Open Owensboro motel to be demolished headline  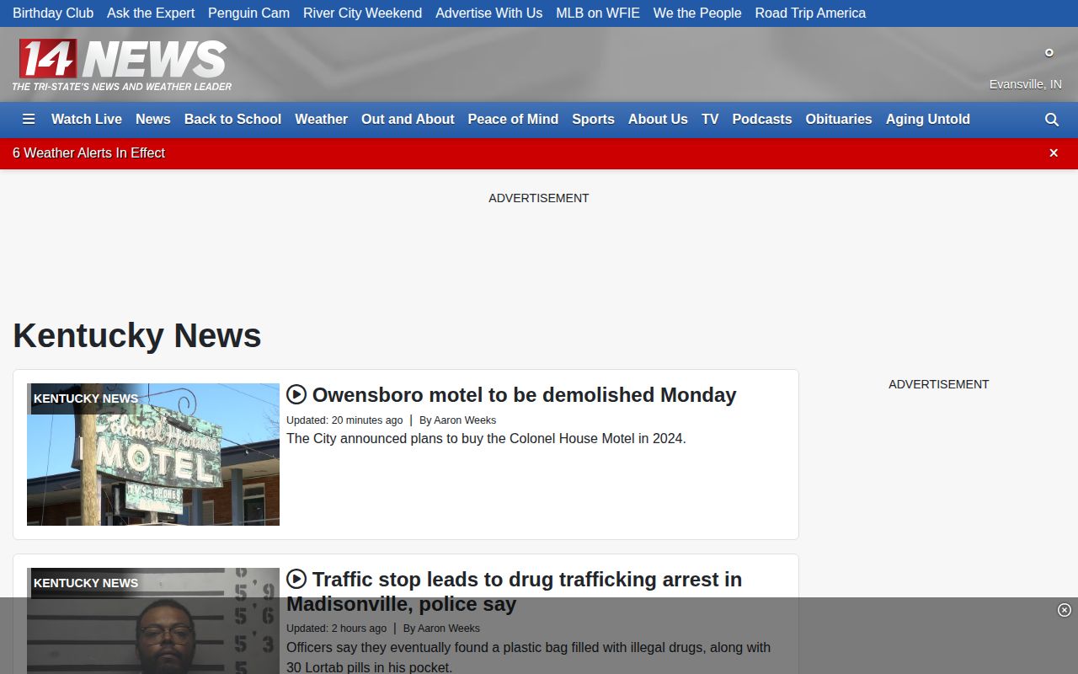tap(524, 394)
